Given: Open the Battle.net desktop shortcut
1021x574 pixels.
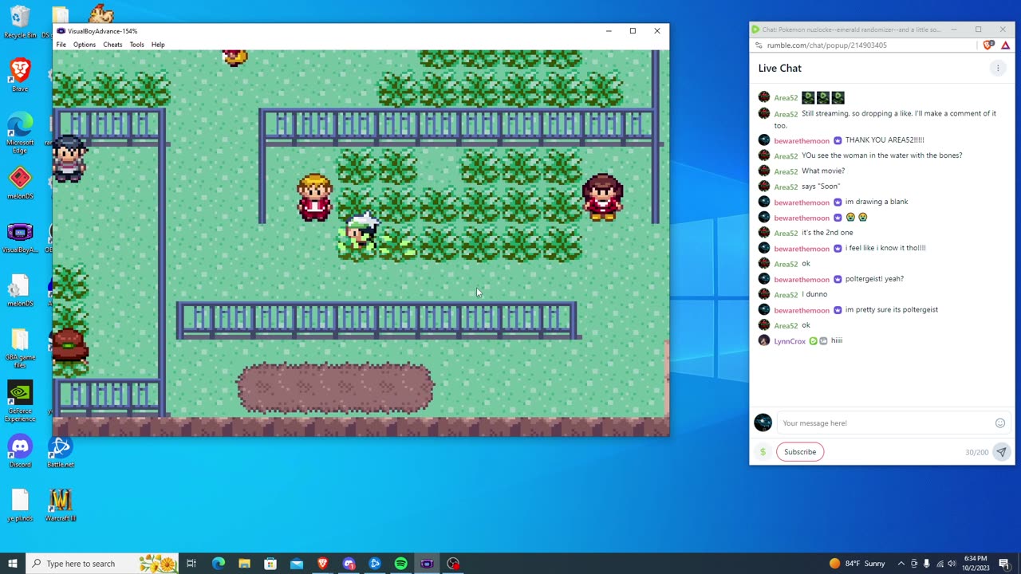Looking at the screenshot, I should click(x=61, y=451).
